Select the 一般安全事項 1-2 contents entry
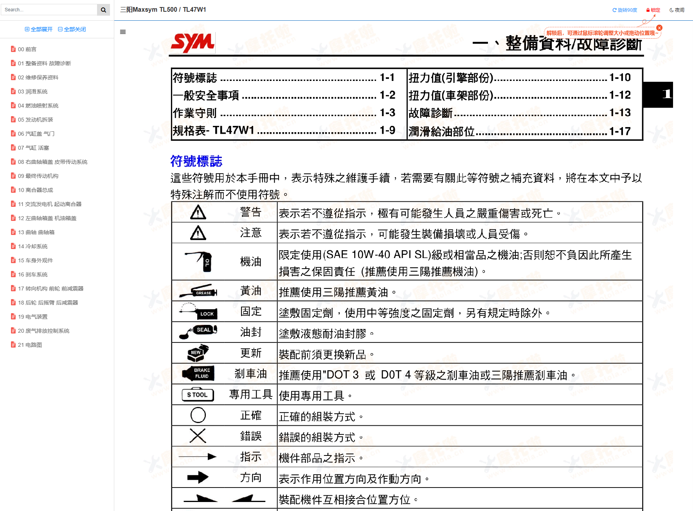Screen dimensions: 693x511 click(x=284, y=95)
